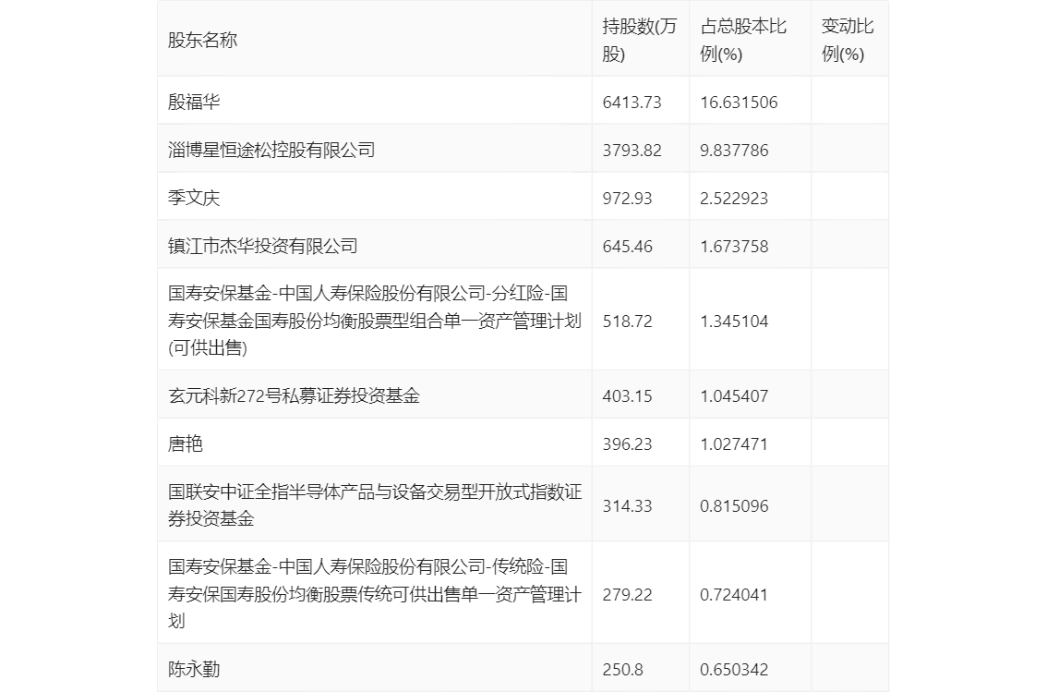
Task: Click the value 250.8
Action: click(x=622, y=669)
